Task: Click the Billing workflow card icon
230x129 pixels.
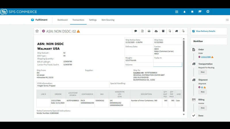Action: click(x=194, y=100)
